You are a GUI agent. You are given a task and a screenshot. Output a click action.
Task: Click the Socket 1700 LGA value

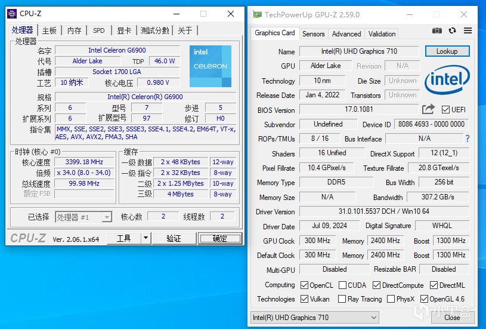point(117,72)
